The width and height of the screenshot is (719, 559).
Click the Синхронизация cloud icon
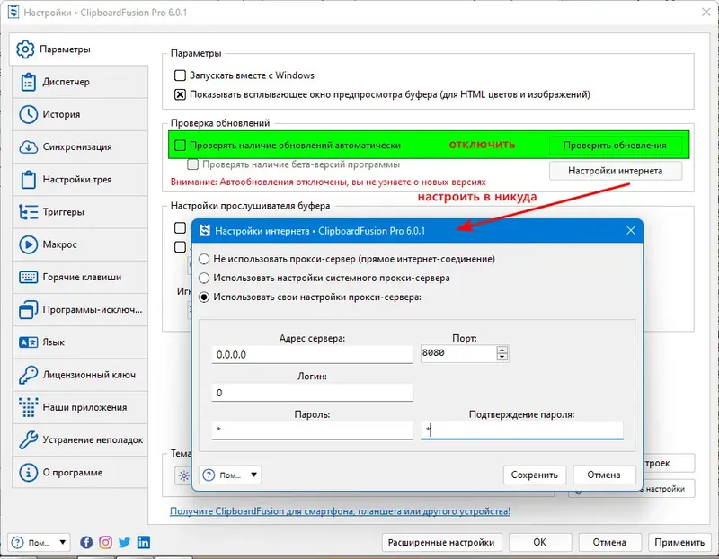click(x=29, y=146)
